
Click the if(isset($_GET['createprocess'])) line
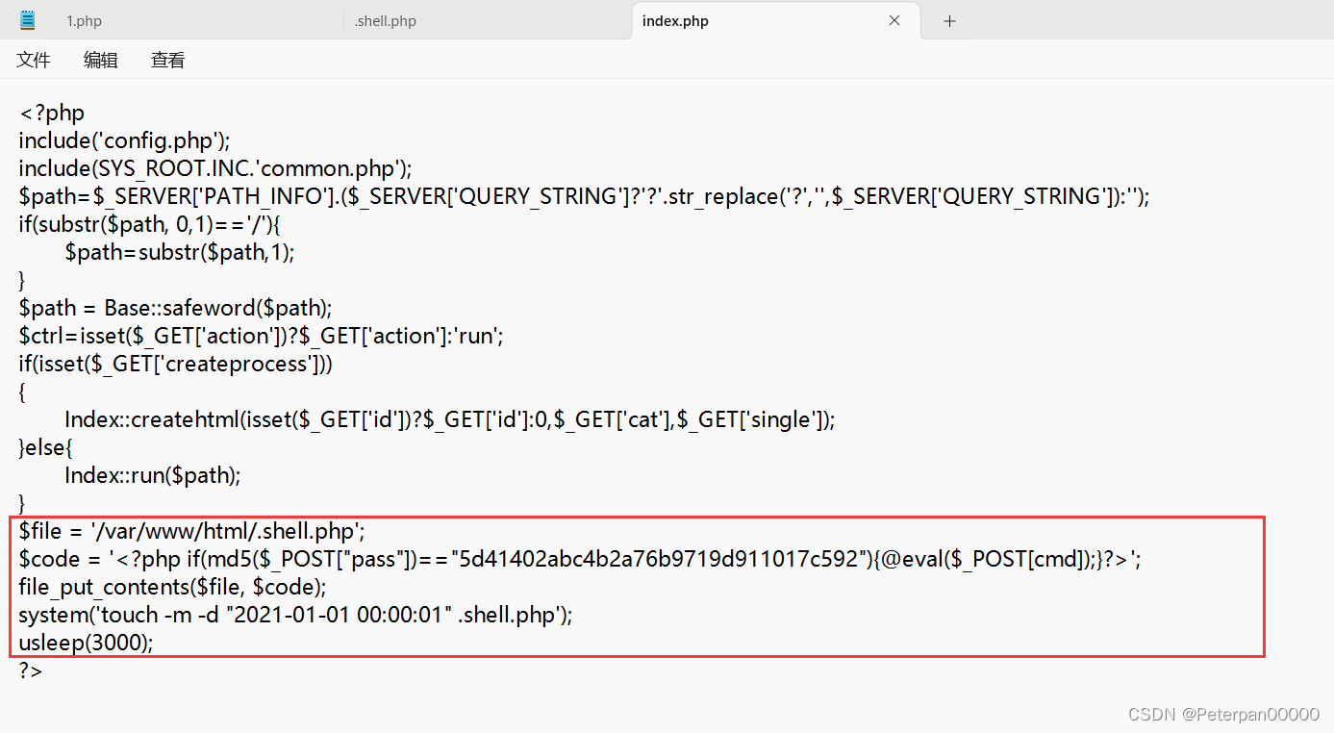click(176, 364)
